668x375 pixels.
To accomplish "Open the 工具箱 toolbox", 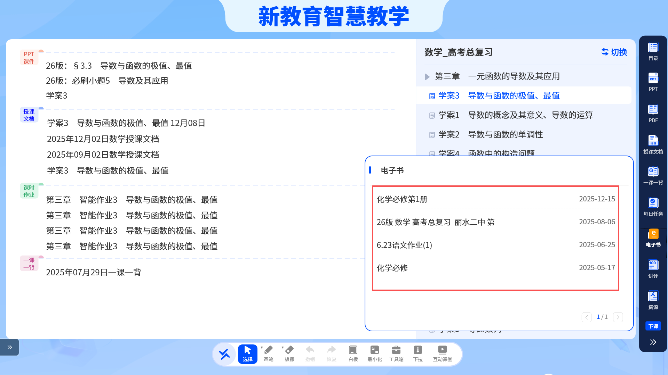I will pyautogui.click(x=396, y=353).
